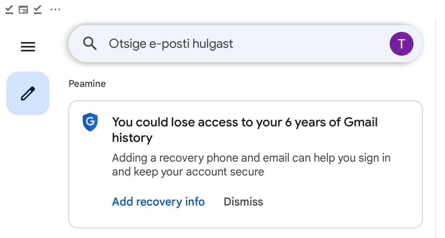Click the light blue compose button background
Viewport: 445px width, 238px height.
[x=28, y=93]
